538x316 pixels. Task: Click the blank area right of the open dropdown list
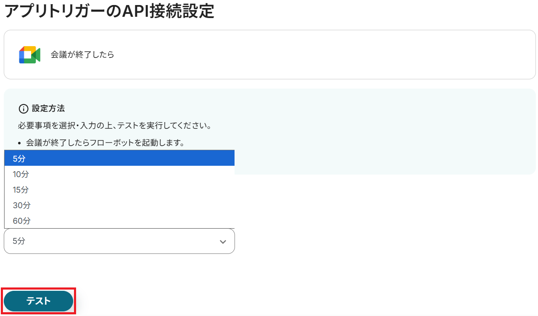[x=378, y=201]
